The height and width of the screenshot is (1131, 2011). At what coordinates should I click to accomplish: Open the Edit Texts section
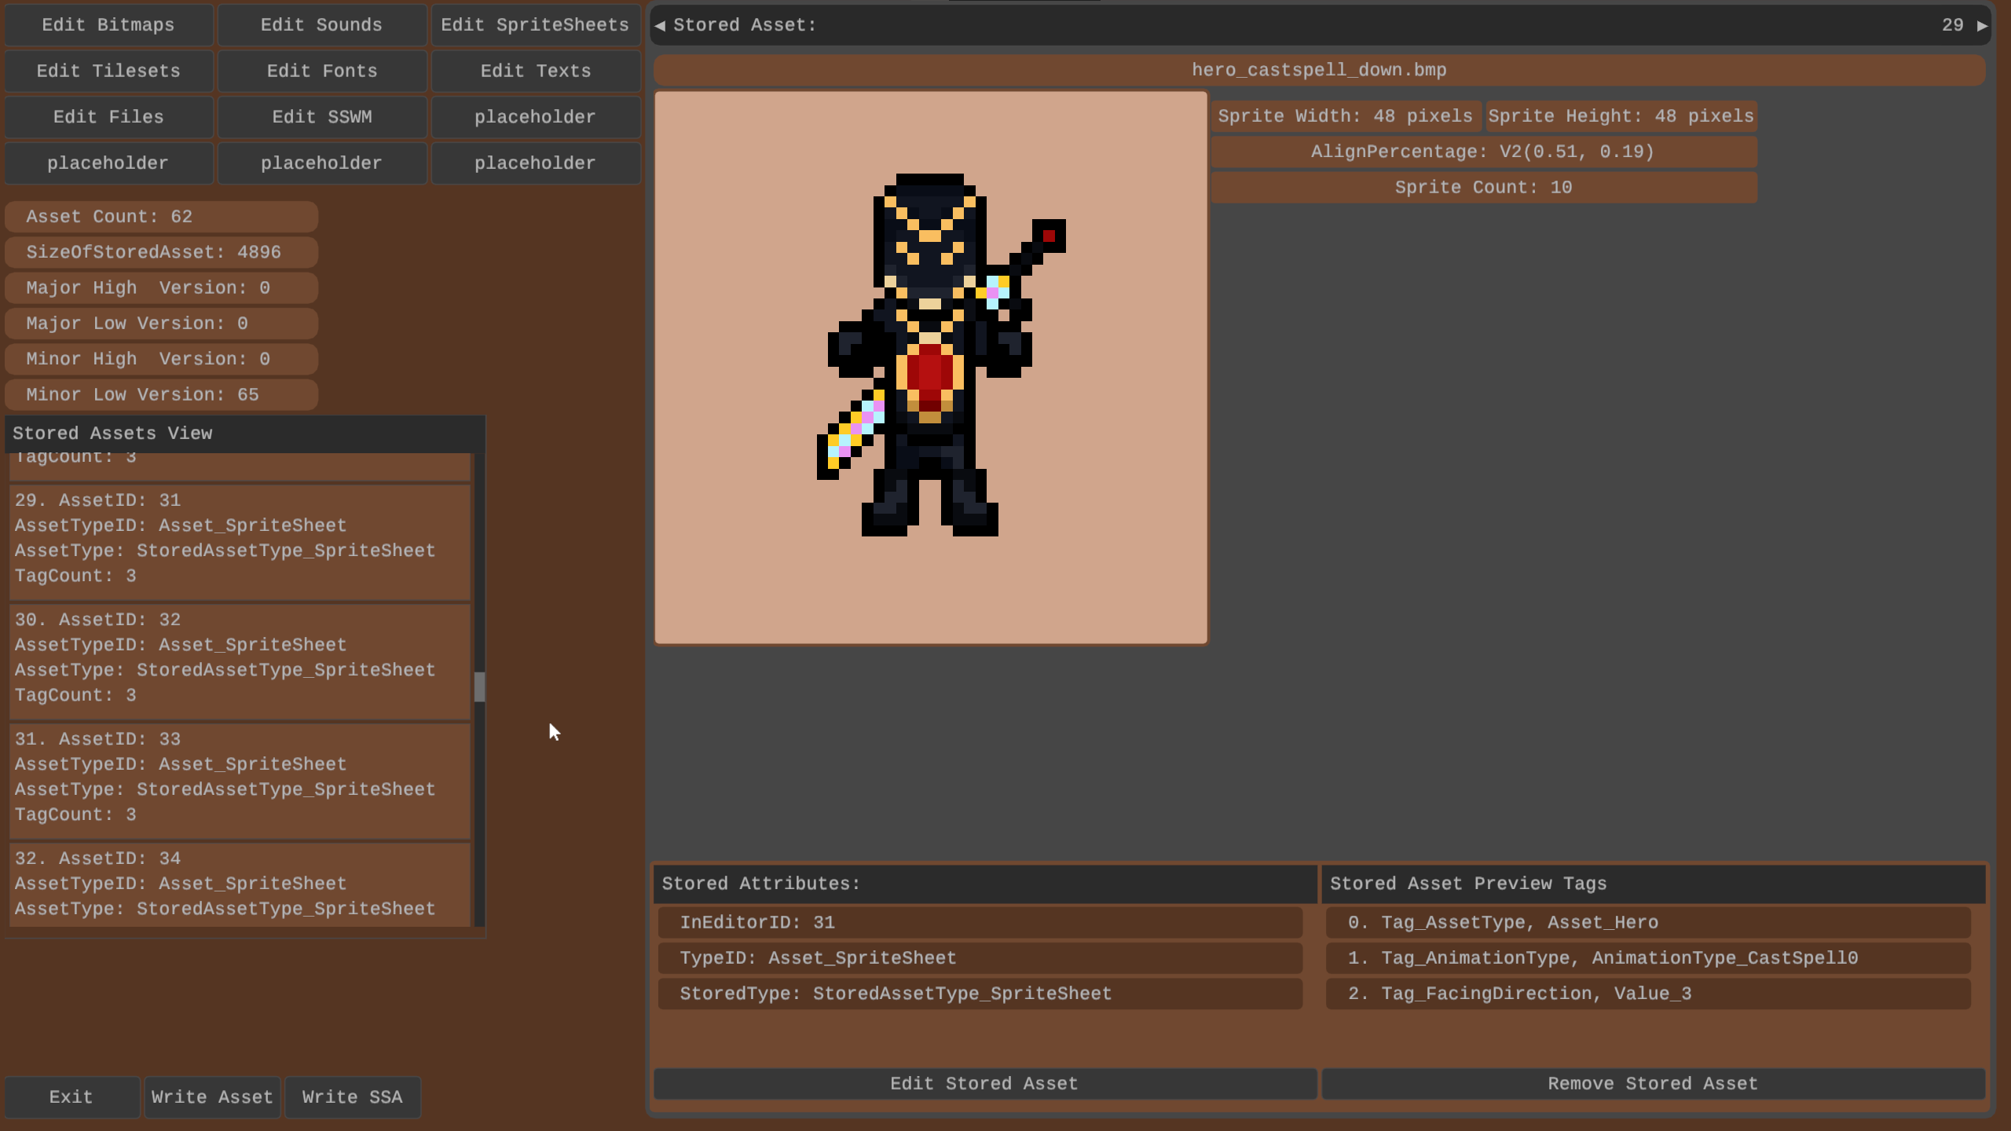pyautogui.click(x=535, y=71)
